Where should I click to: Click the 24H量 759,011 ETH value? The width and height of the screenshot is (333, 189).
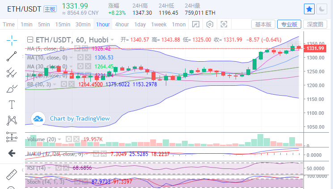(x=200, y=13)
